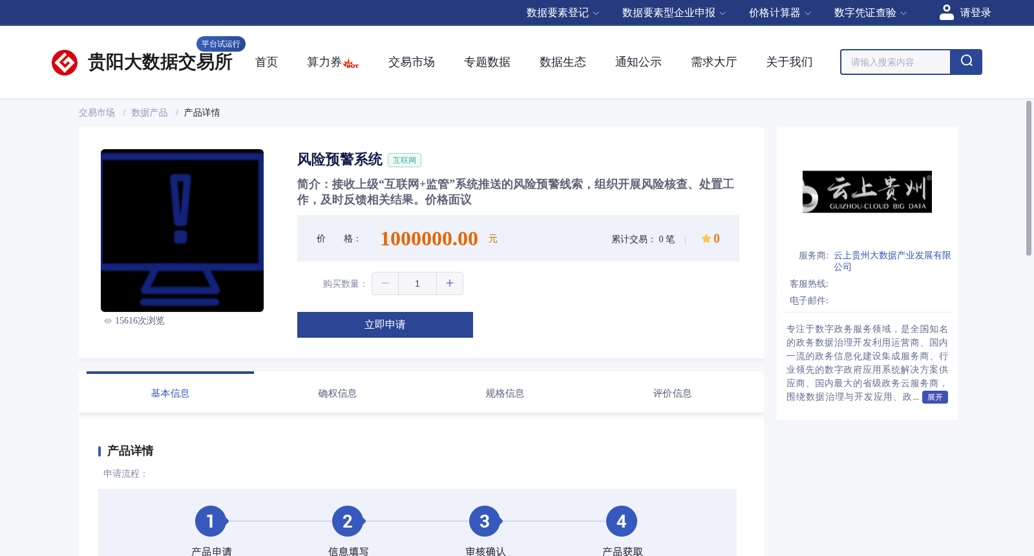Viewport: 1034px width, 556px height.
Task: Click the favorite star icon
Action: point(706,239)
